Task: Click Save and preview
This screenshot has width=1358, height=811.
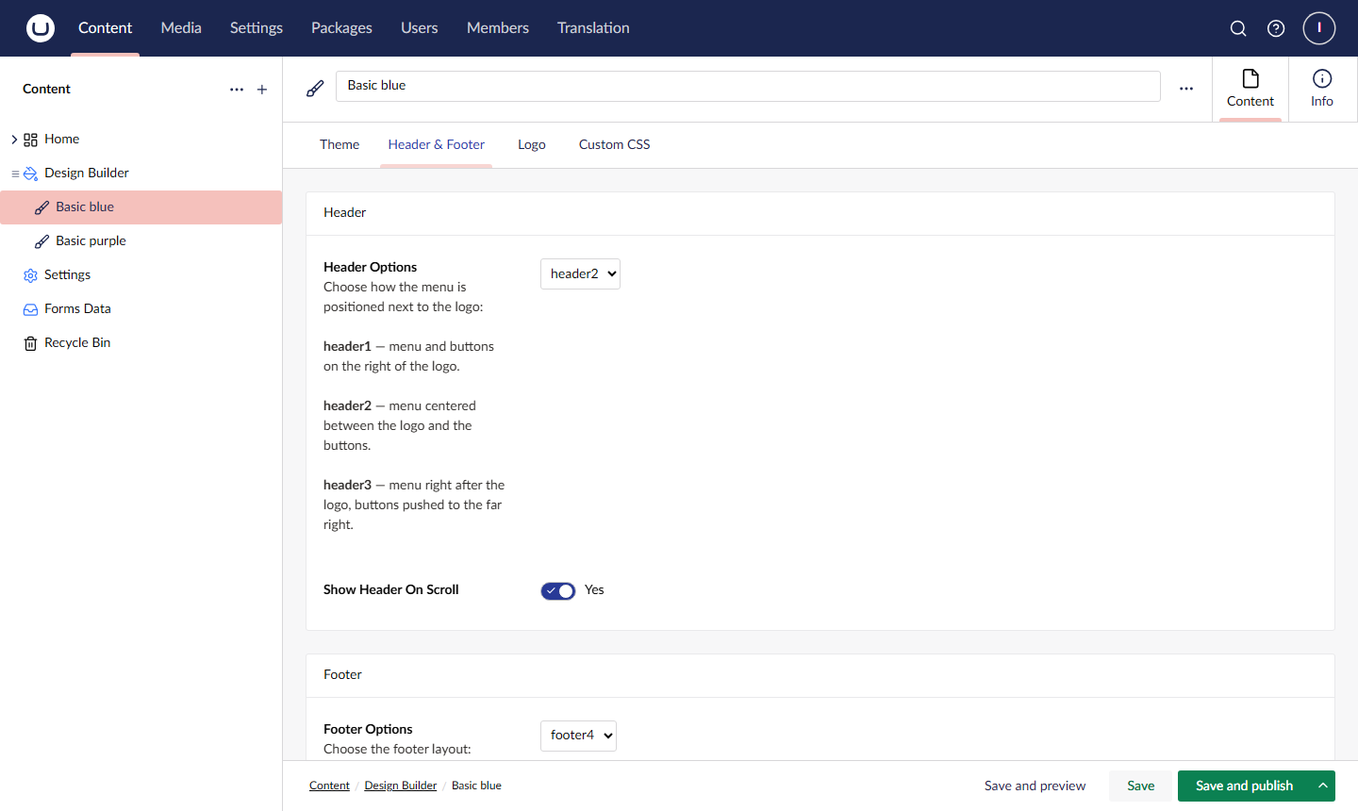Action: click(1035, 786)
